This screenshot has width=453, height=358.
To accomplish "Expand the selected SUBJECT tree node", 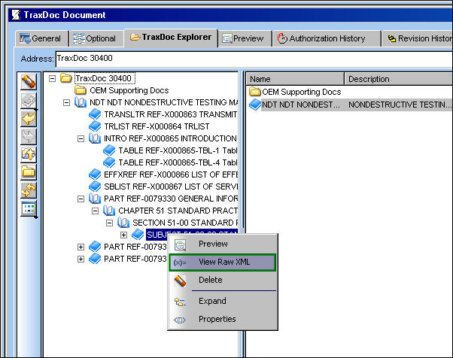I will (123, 235).
